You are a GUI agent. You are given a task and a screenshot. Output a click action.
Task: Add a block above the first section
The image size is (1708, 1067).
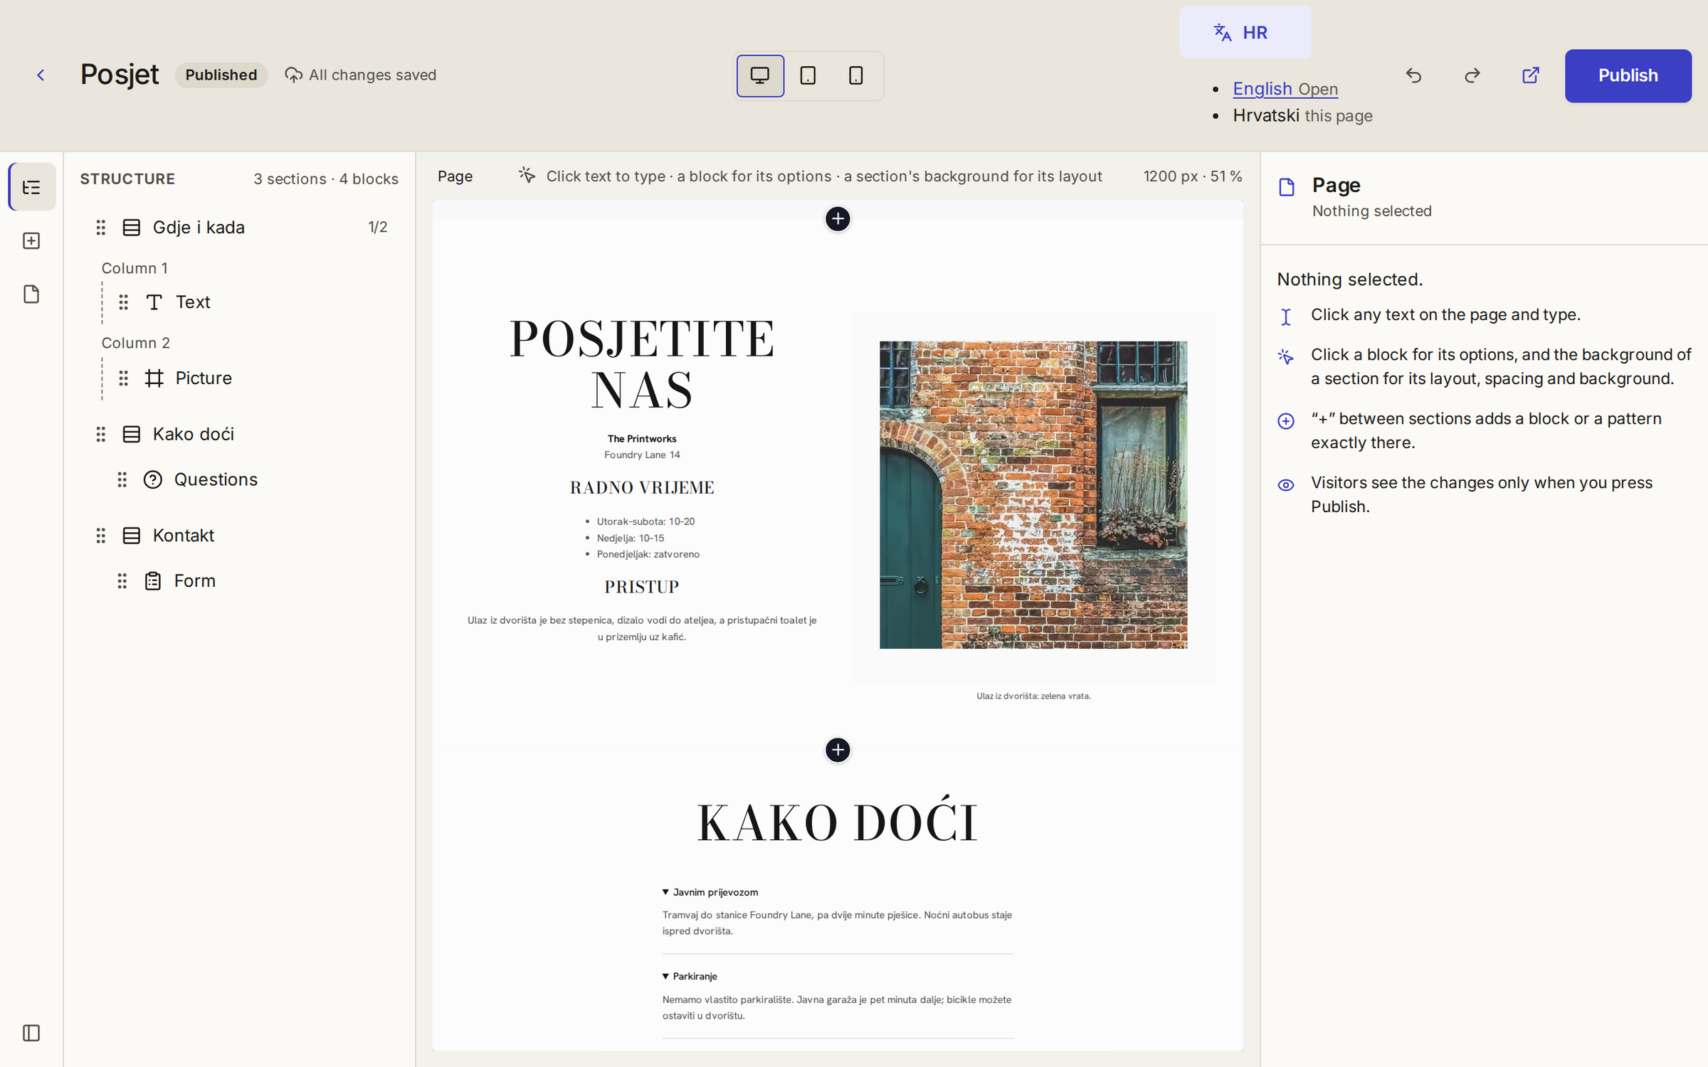pyautogui.click(x=838, y=218)
